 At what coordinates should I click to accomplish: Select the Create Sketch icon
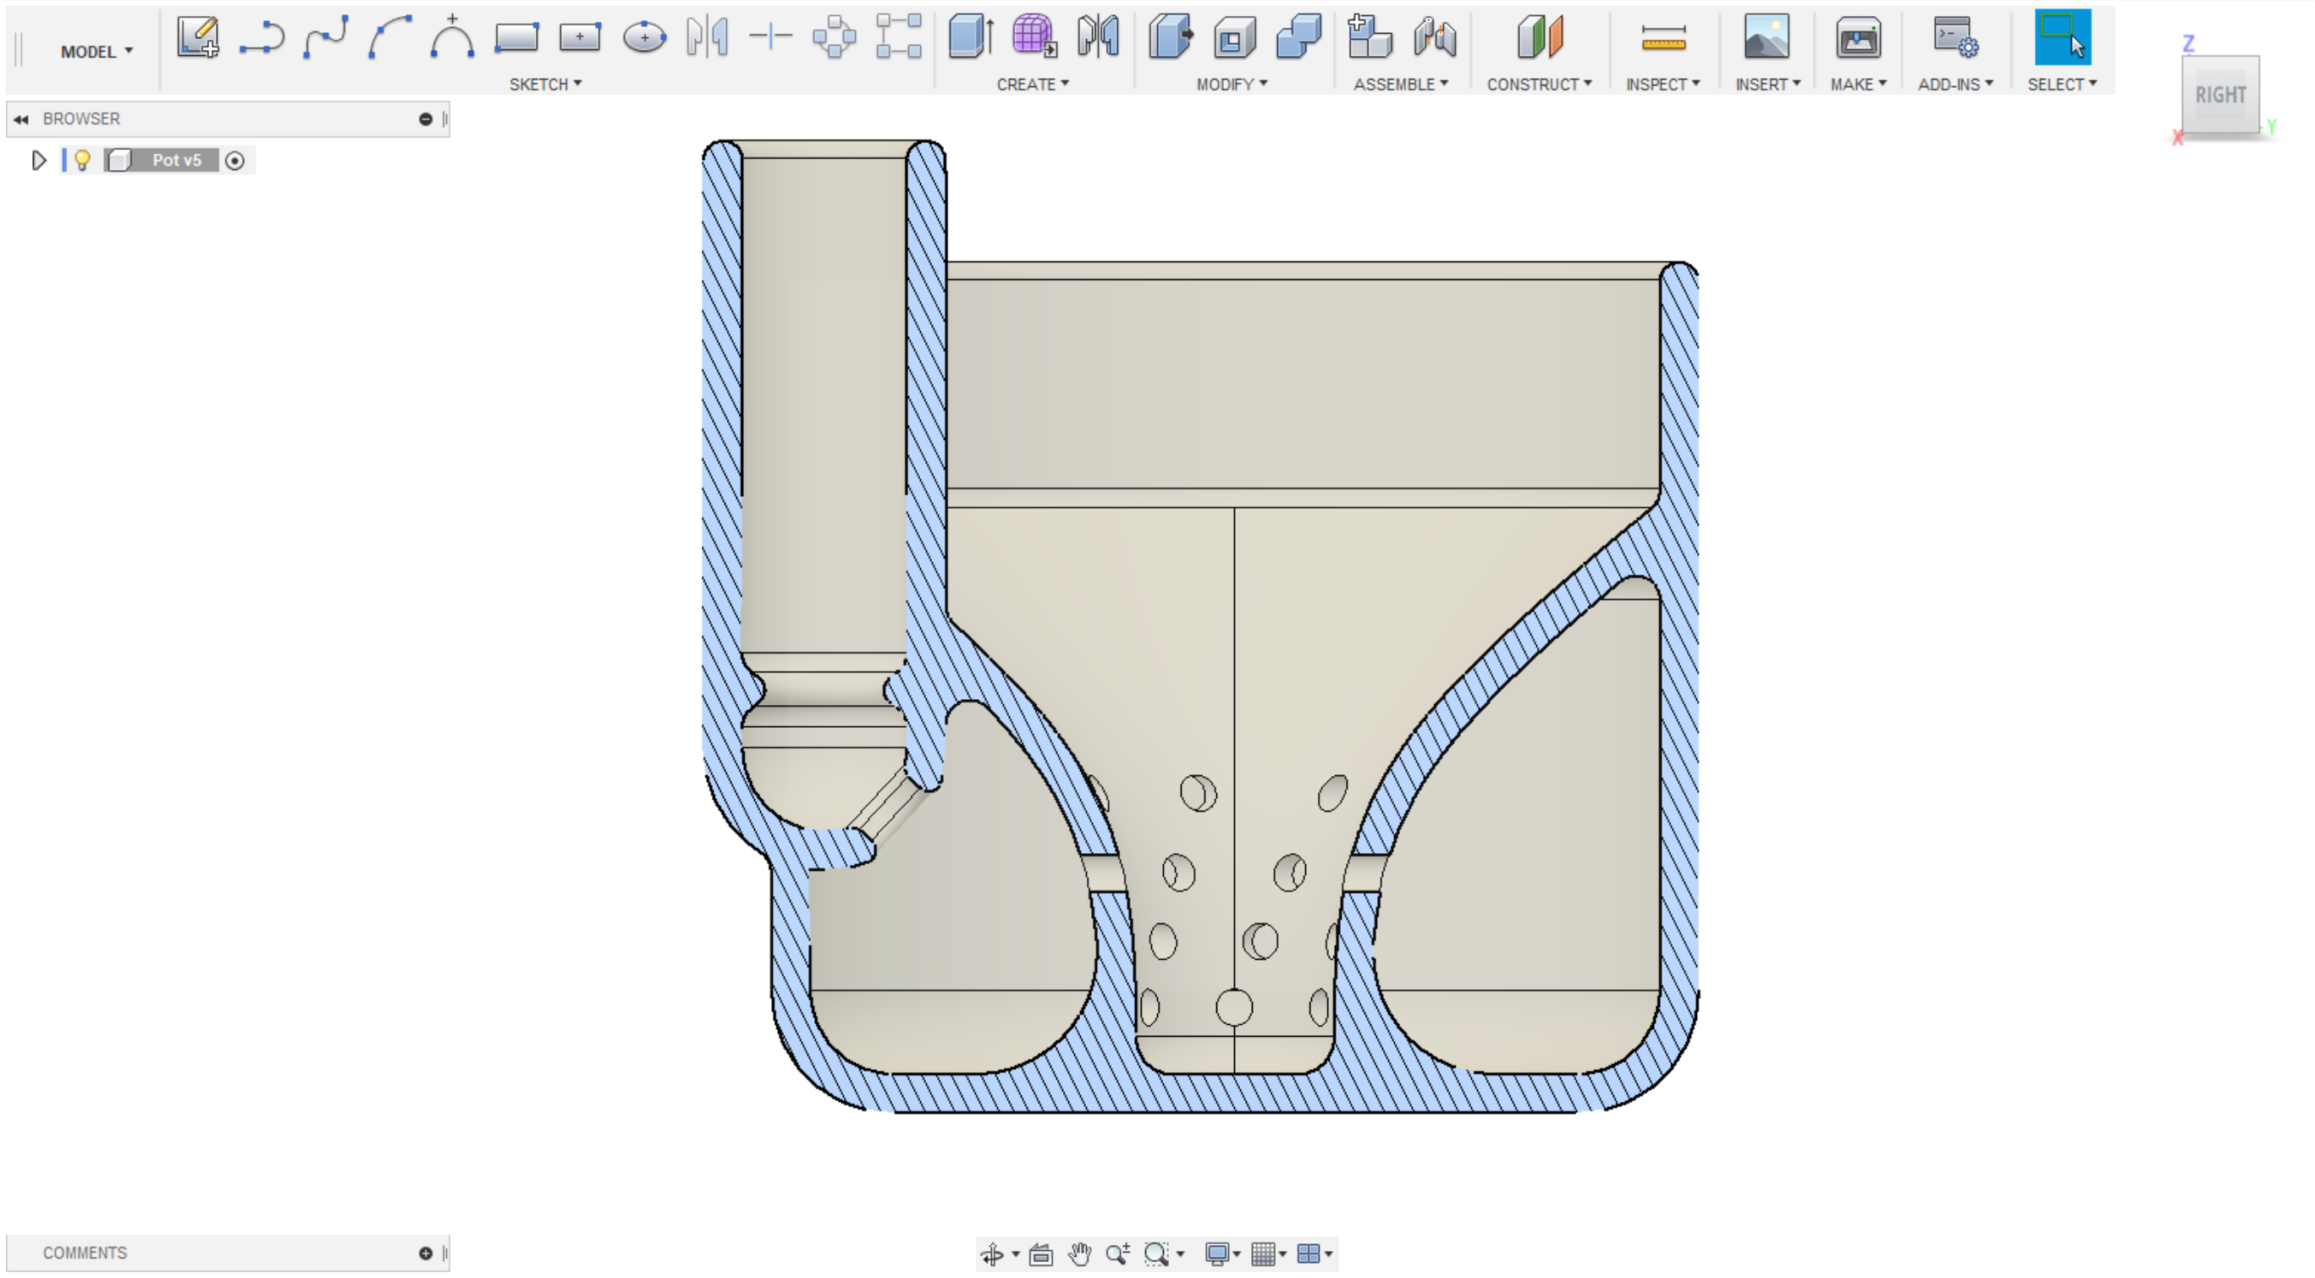[x=198, y=38]
